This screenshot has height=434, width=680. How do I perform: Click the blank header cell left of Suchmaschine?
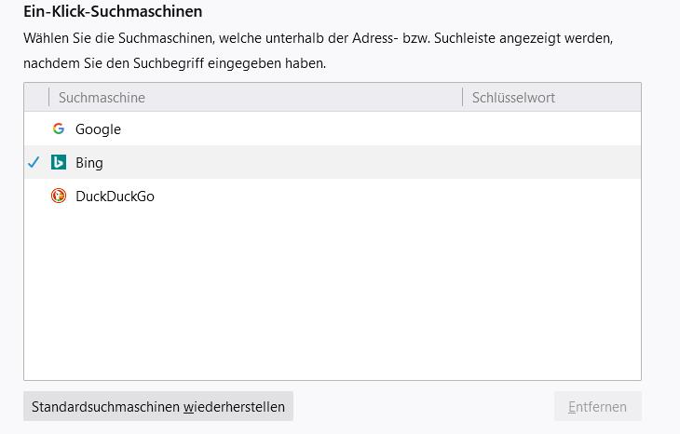(x=36, y=97)
